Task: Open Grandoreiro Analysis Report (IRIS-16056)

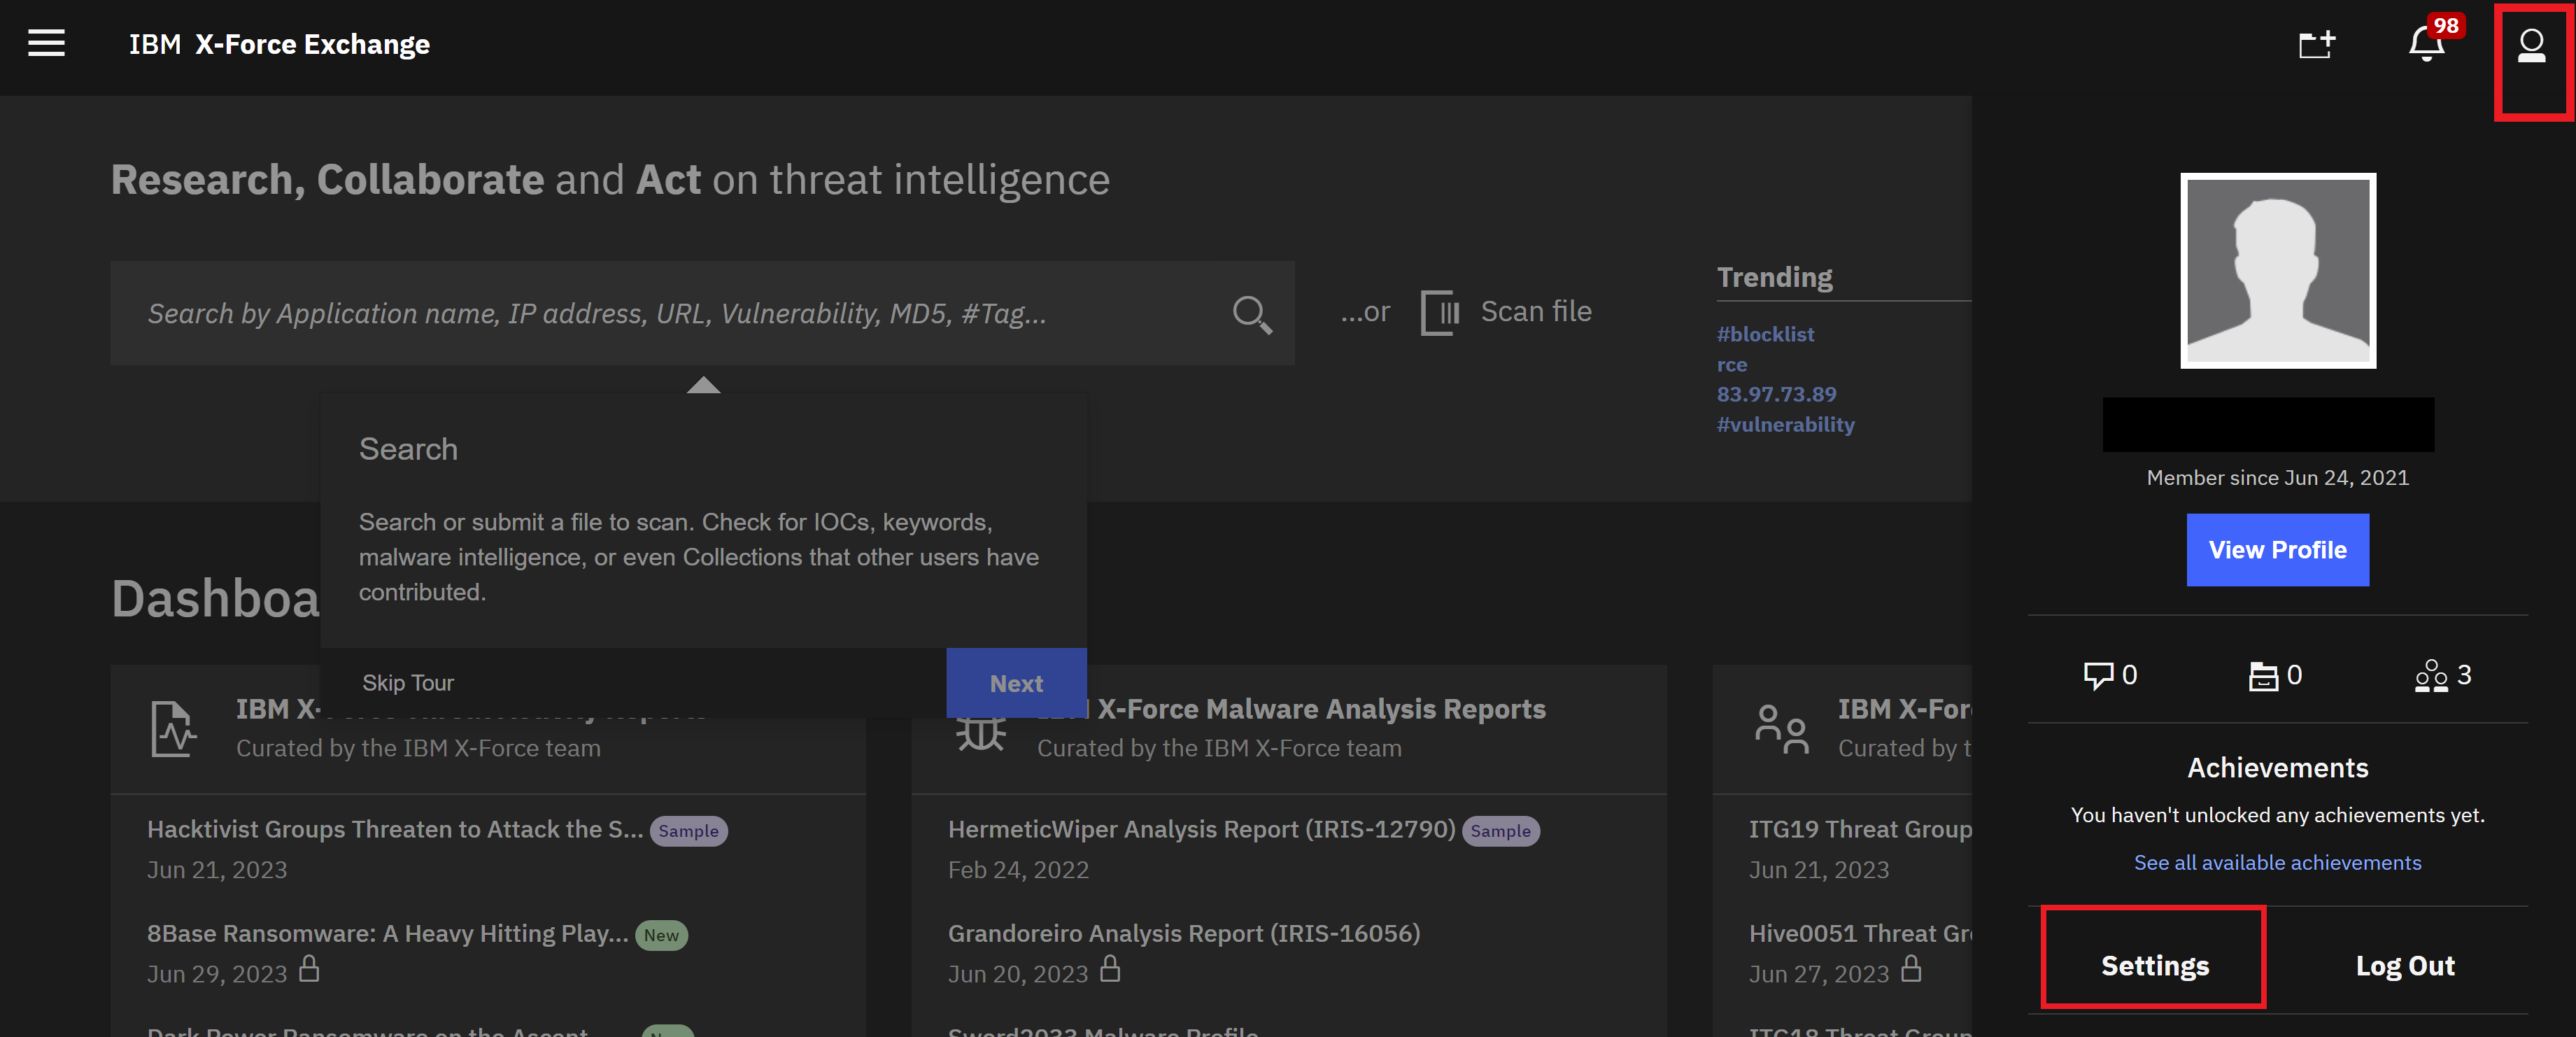Action: point(1184,933)
